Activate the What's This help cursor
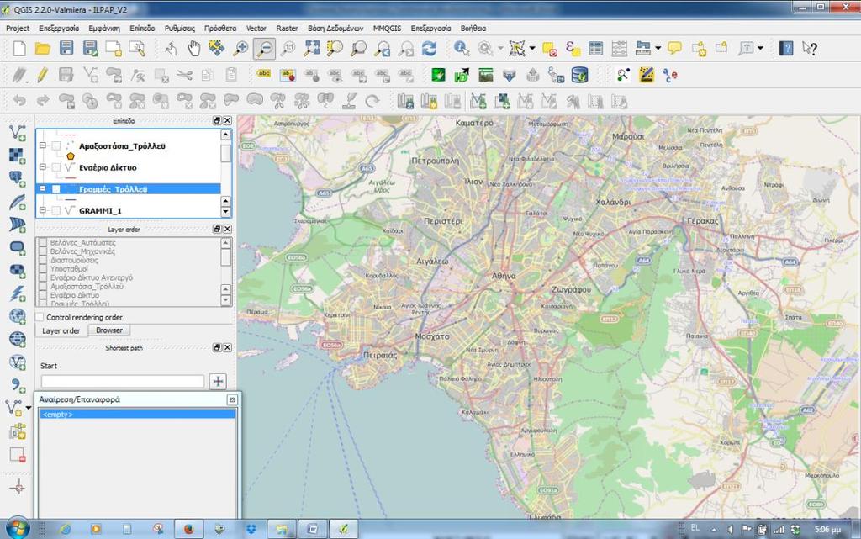The image size is (861, 539). tap(810, 49)
